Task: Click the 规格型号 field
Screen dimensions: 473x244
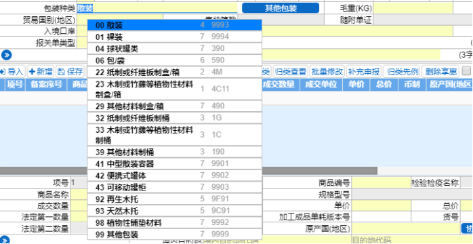Action: (412, 195)
